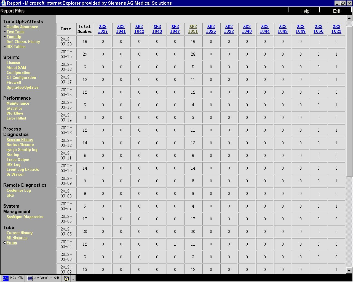Click the CH language indicator icon
353x282 pixels.
[6, 278]
